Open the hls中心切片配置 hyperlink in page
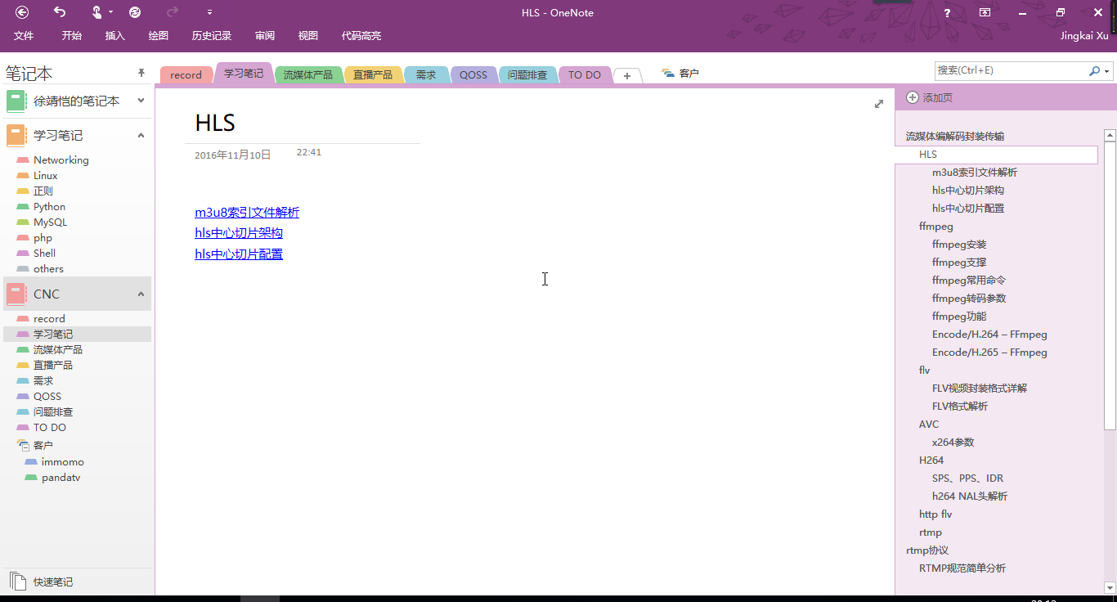The width and height of the screenshot is (1117, 602). click(x=239, y=254)
